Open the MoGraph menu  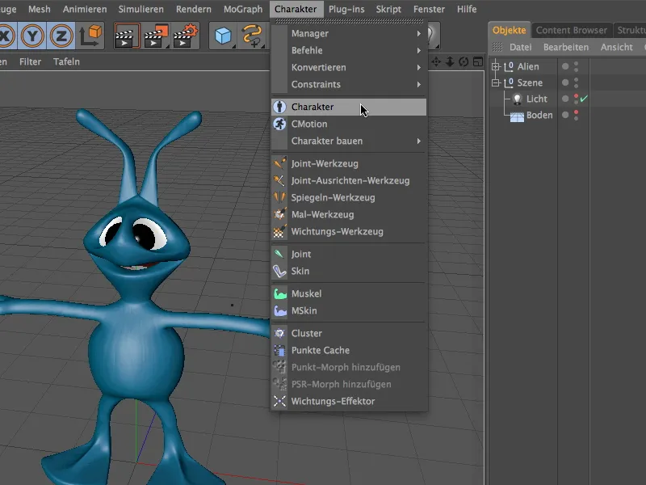(243, 9)
